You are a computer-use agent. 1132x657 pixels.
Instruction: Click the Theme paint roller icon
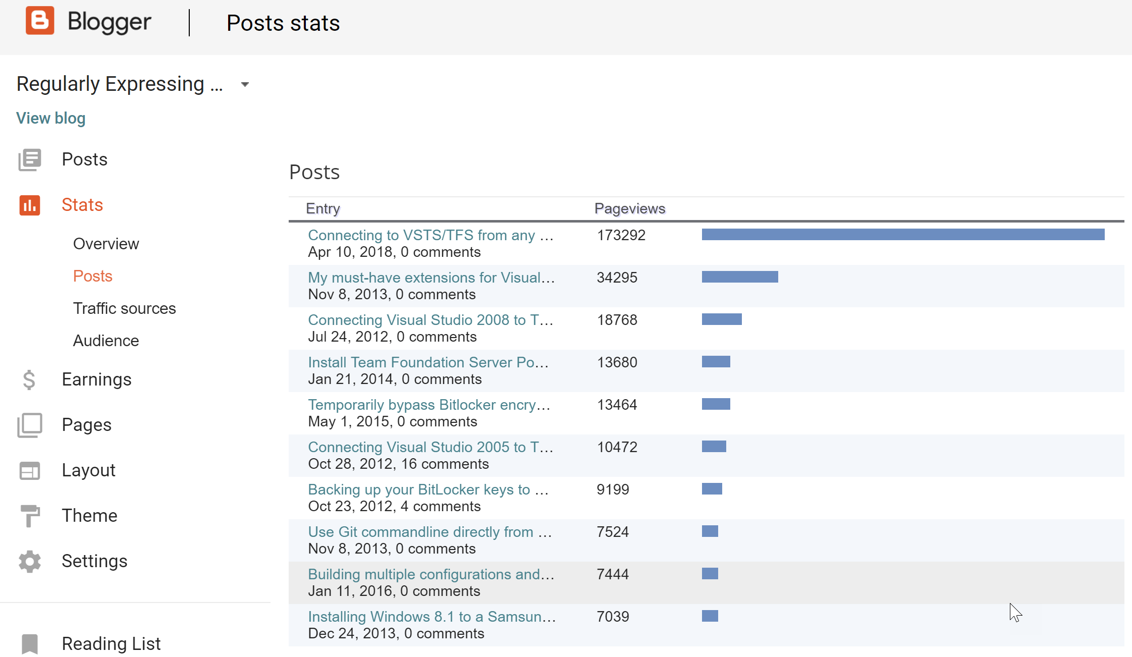point(30,516)
